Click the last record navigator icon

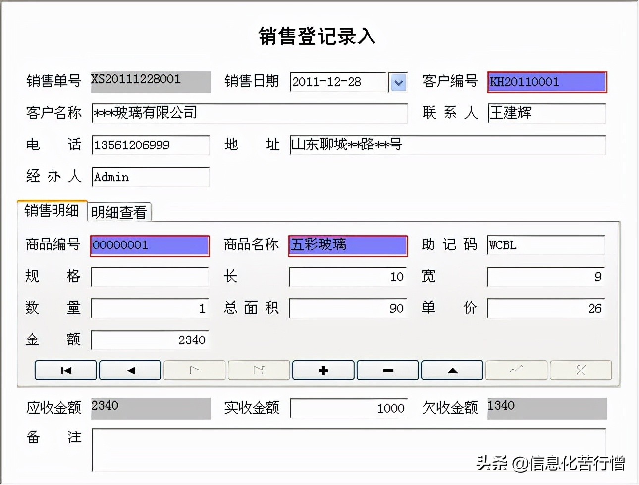259,370
